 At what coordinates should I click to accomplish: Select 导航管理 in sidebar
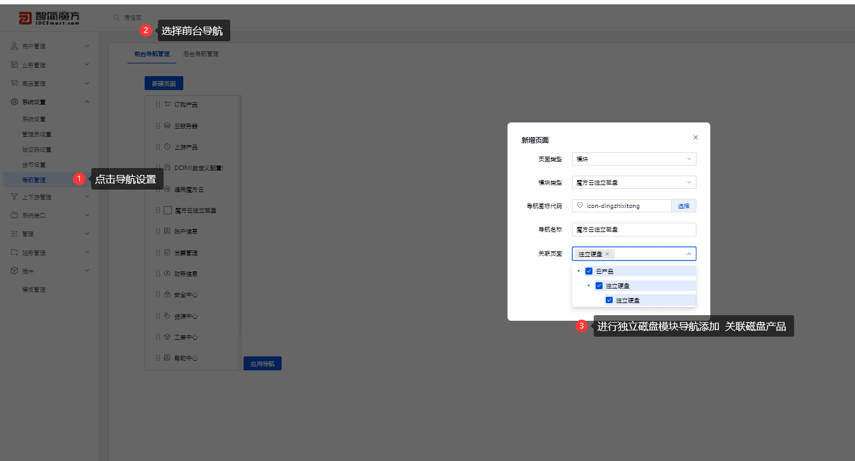[49, 180]
